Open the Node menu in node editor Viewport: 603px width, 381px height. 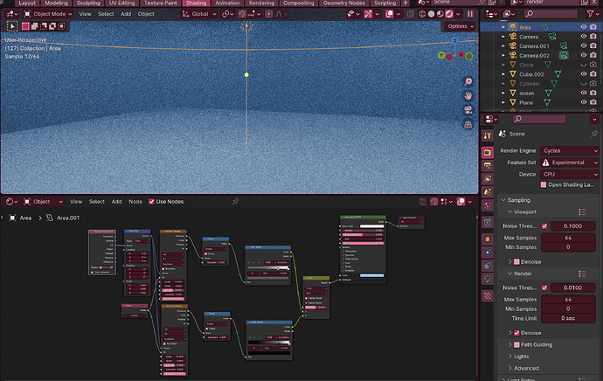pos(135,202)
